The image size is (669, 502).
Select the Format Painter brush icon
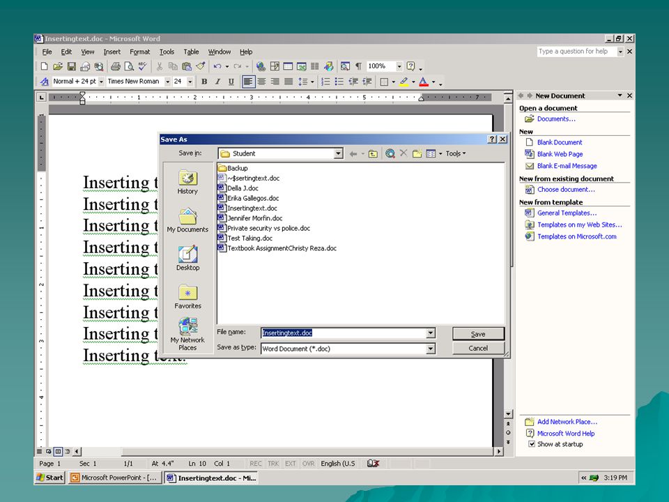(201, 66)
